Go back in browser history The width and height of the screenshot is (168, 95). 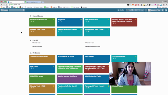pos(1,5)
